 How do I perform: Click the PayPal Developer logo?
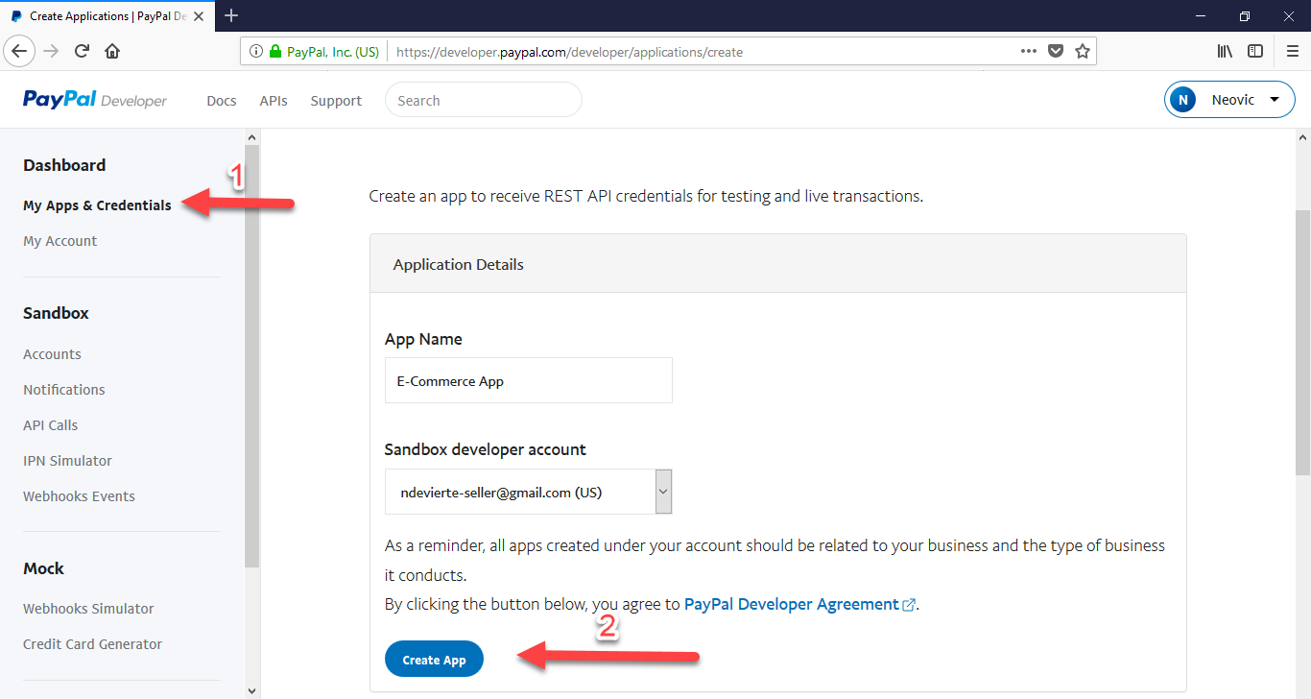(95, 100)
